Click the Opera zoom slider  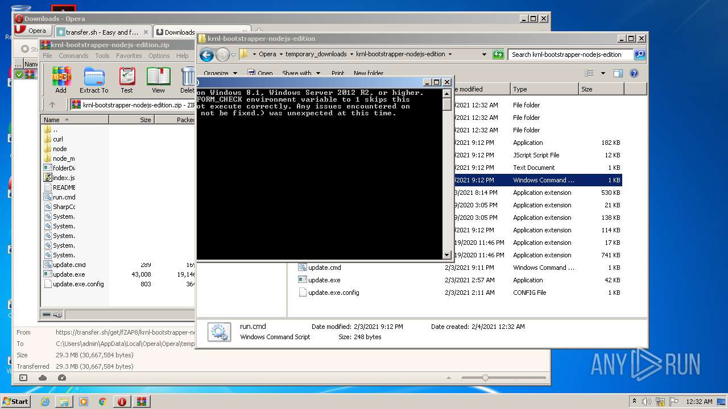click(x=504, y=378)
